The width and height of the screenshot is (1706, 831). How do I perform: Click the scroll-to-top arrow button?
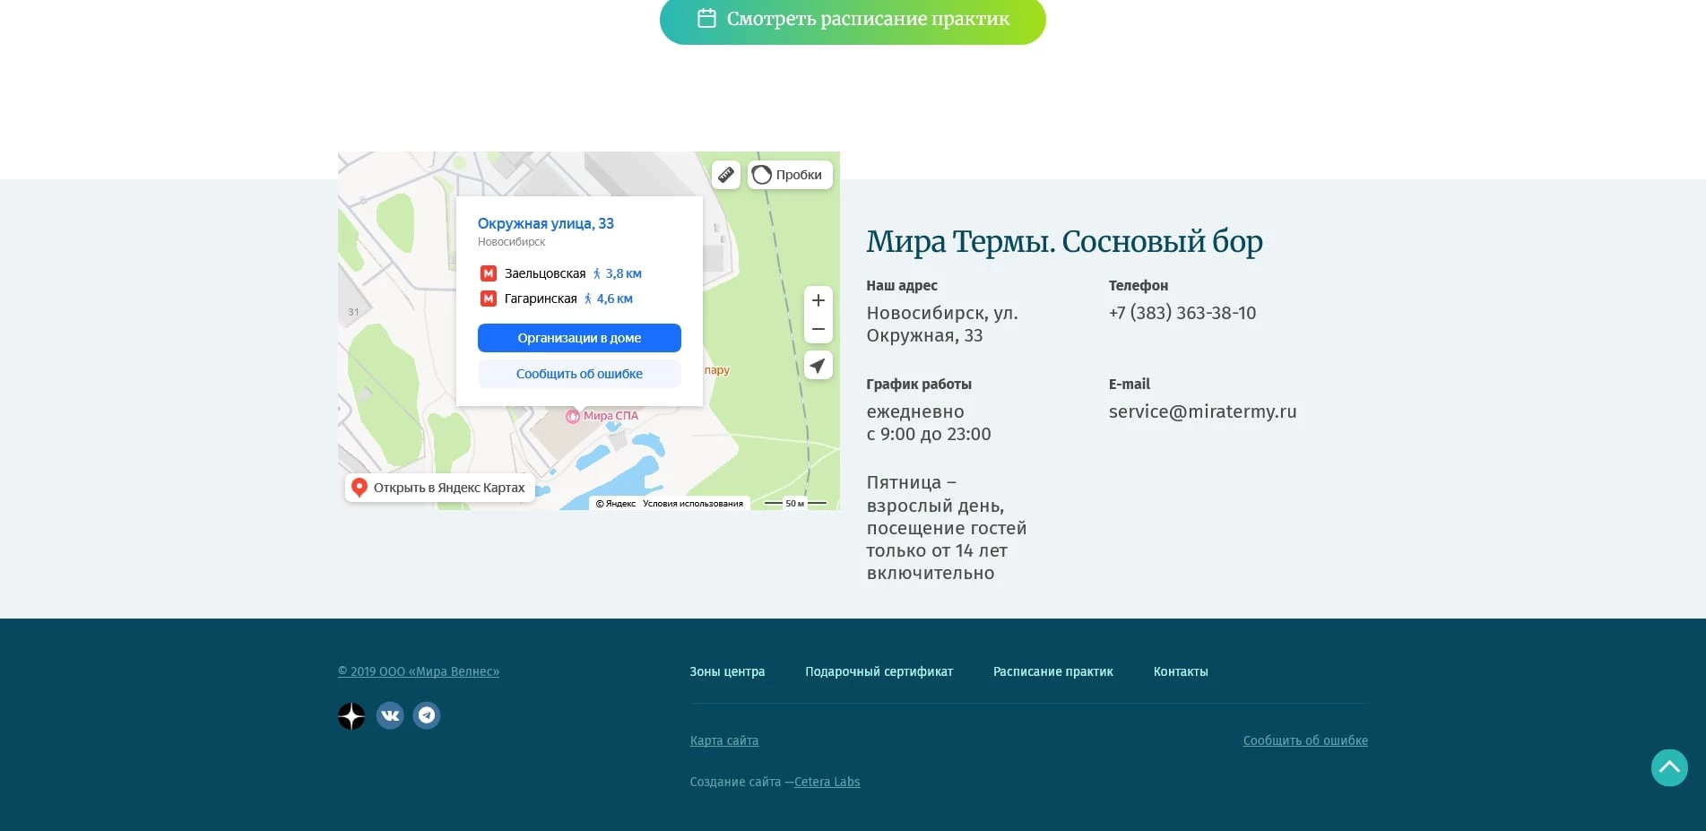[1669, 767]
